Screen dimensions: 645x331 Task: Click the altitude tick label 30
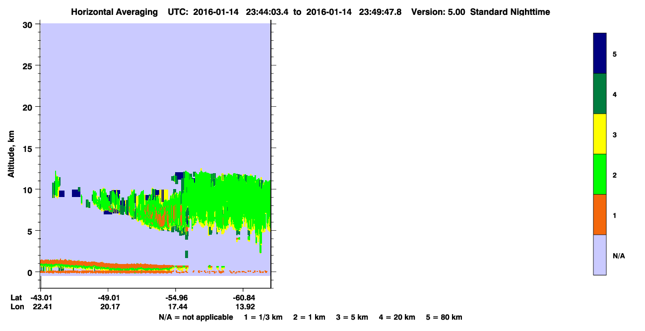point(29,24)
